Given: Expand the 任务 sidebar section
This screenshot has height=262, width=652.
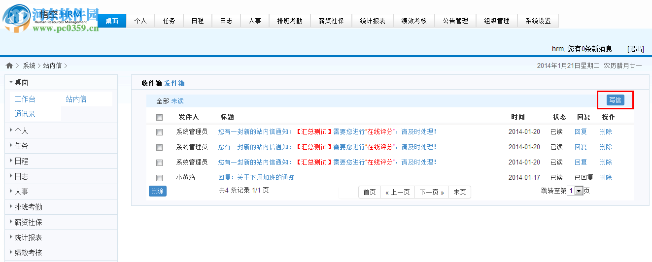Looking at the screenshot, I should (x=61, y=146).
